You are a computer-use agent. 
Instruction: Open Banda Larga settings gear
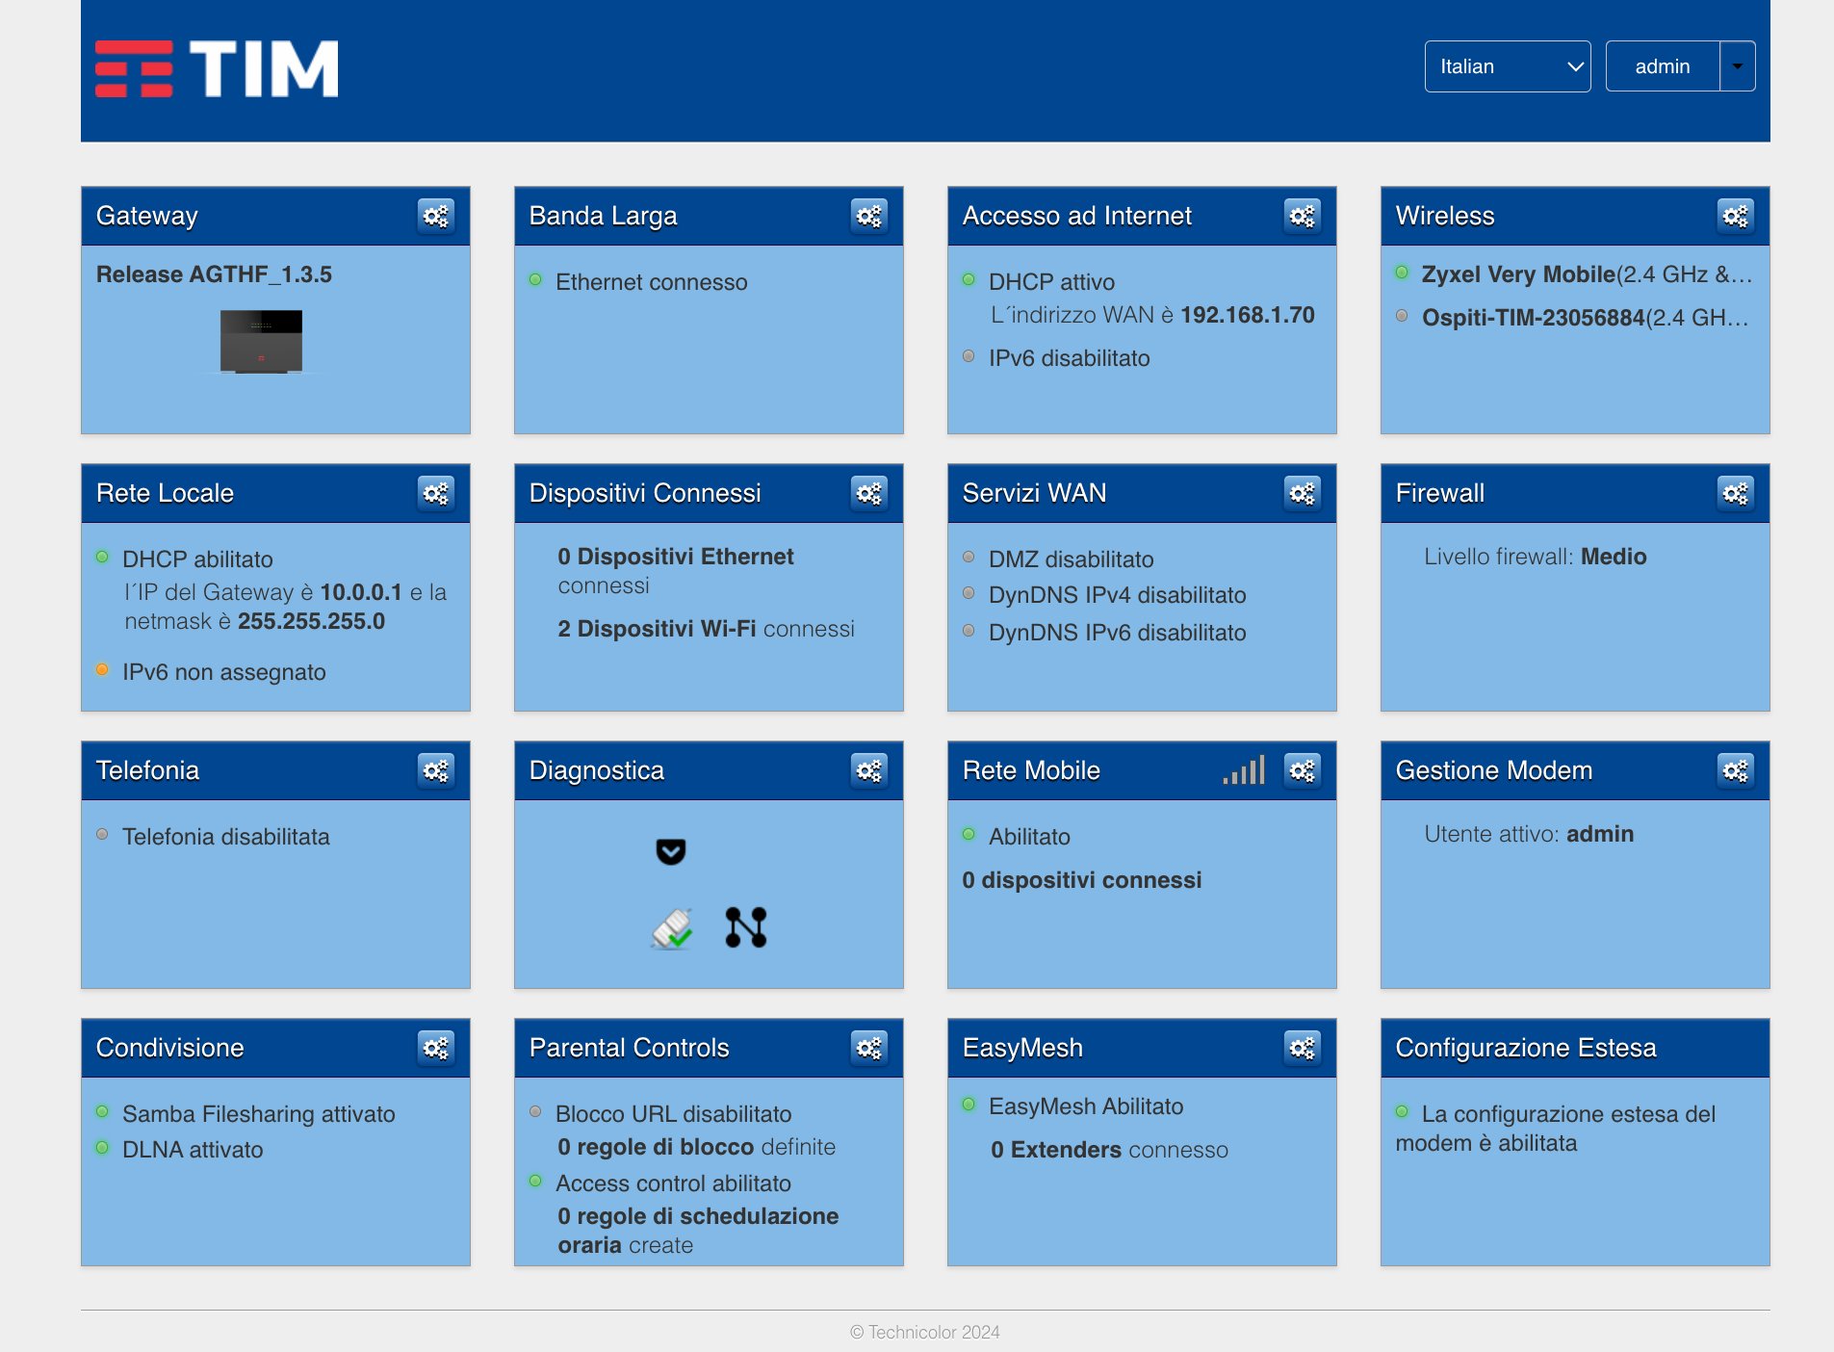pos(869,216)
